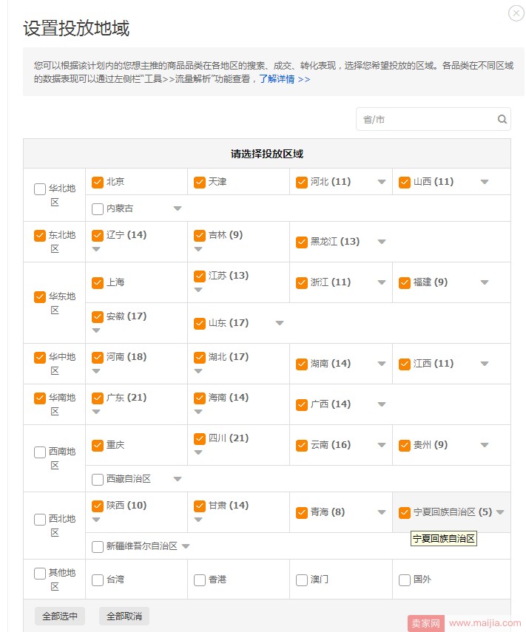Expand the 陕西 city list arrow

coord(96,520)
